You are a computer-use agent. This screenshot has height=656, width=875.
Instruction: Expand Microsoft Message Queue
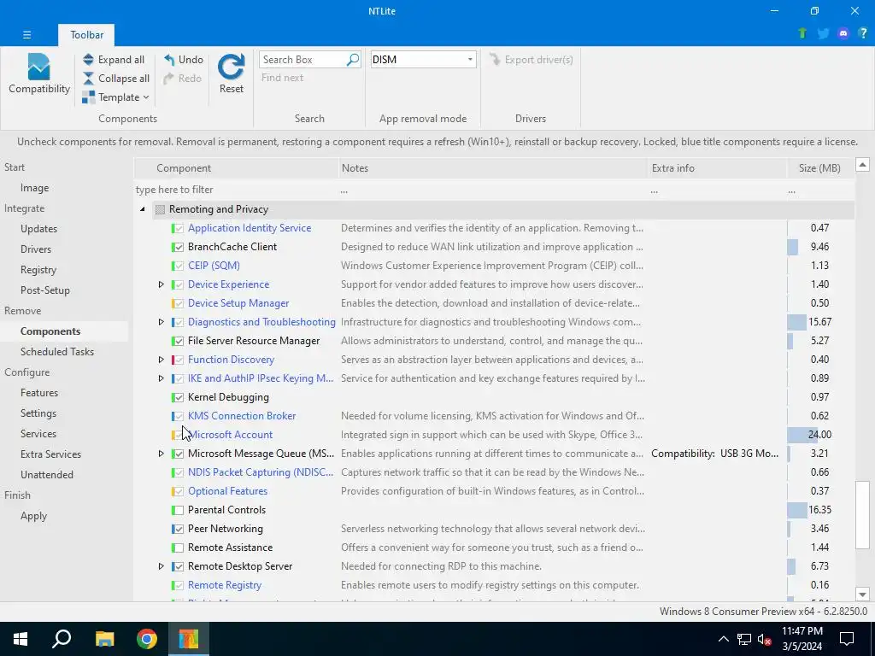point(161,454)
